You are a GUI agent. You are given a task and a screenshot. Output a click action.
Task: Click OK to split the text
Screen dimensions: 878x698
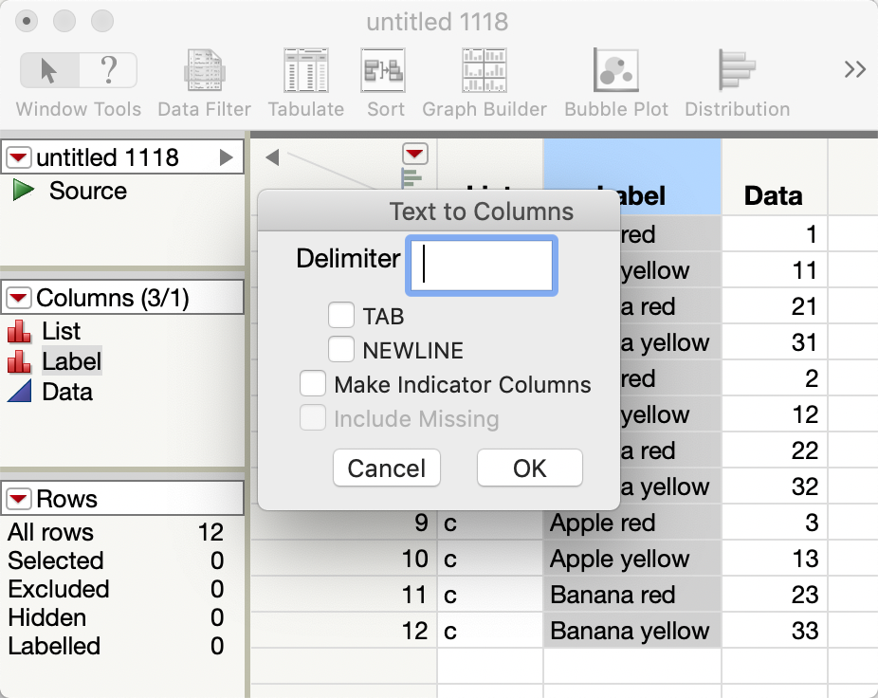click(x=529, y=468)
